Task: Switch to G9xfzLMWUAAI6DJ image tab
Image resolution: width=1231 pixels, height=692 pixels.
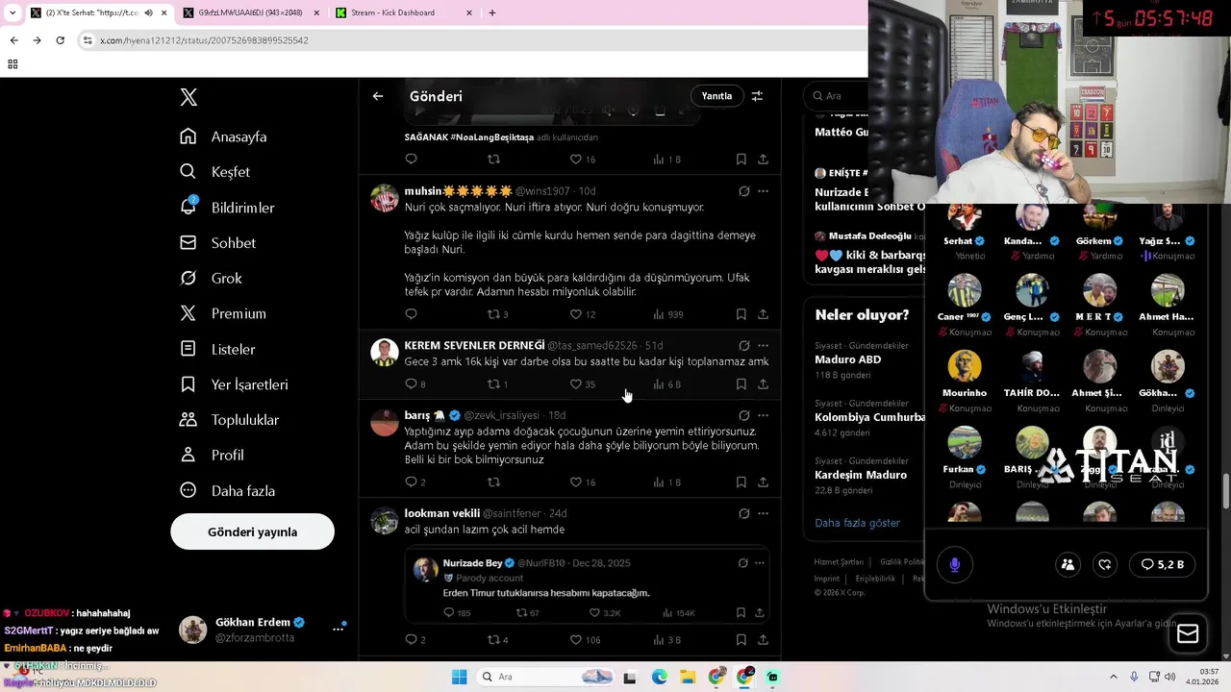Action: 250,12
